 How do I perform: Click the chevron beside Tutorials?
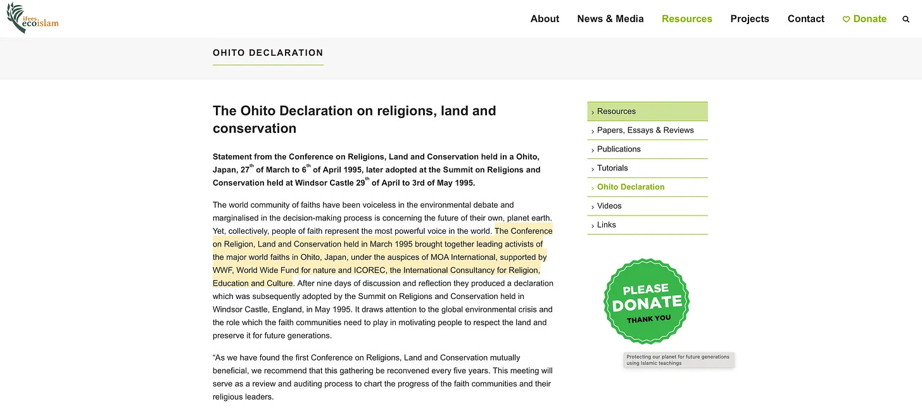[593, 169]
